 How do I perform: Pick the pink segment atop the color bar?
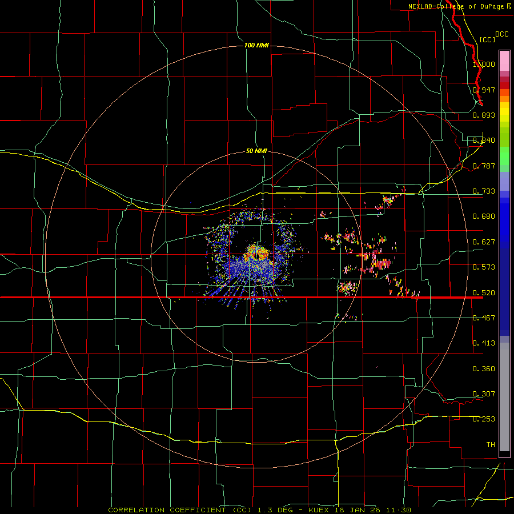(504, 61)
